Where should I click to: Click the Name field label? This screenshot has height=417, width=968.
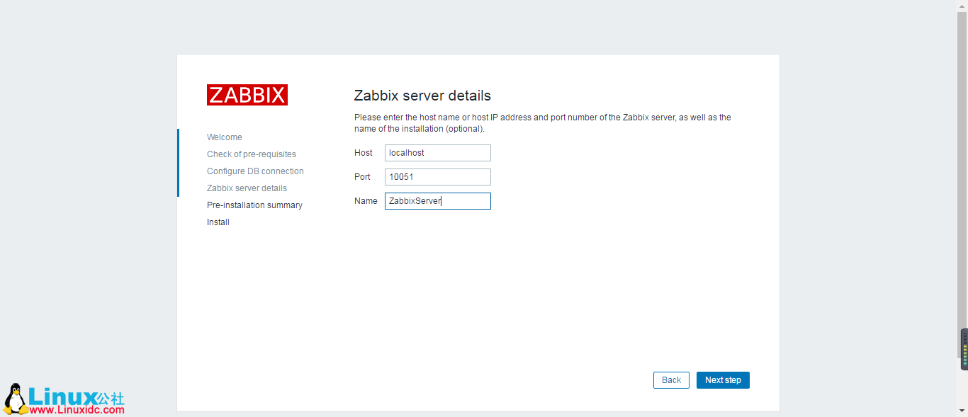[366, 200]
